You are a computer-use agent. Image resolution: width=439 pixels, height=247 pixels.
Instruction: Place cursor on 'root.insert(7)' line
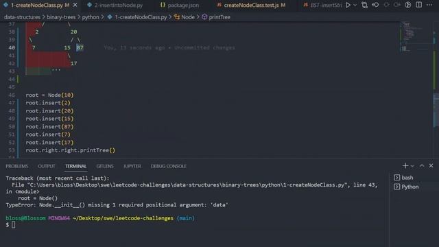coord(48,134)
